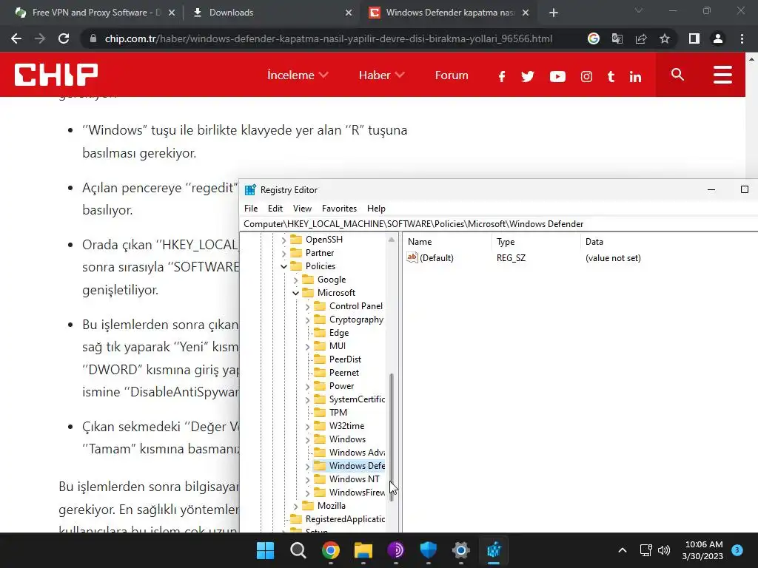Open the View menu in Registry Editor
Image resolution: width=758 pixels, height=568 pixels.
[302, 209]
